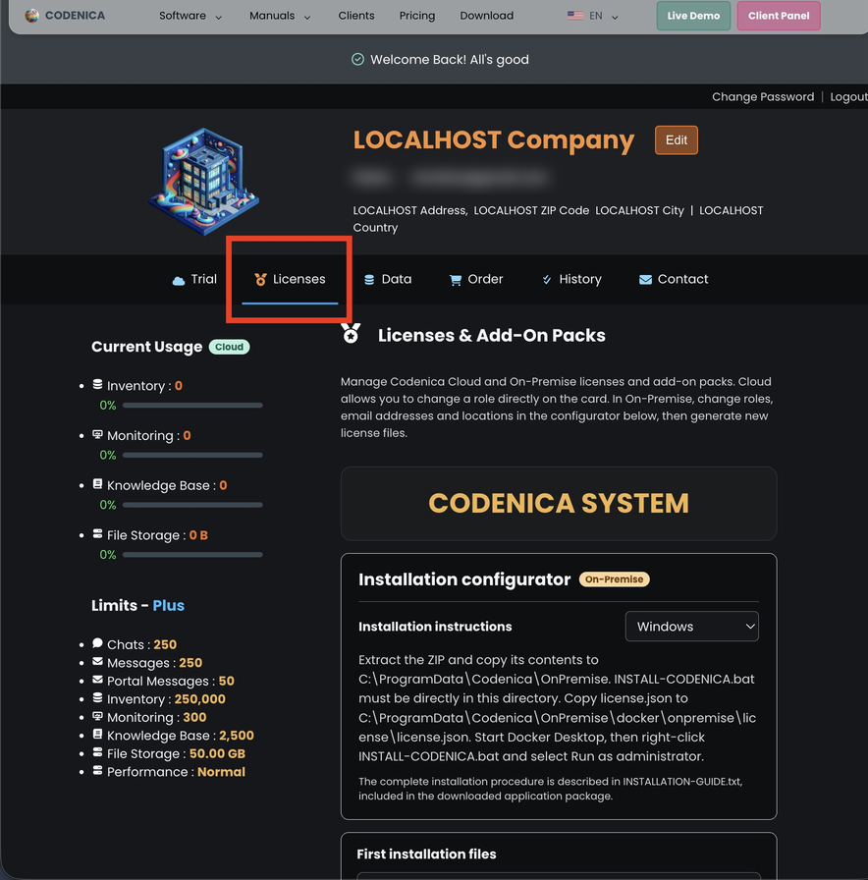868x880 pixels.
Task: Select the Licenses tab
Action: 290,279
